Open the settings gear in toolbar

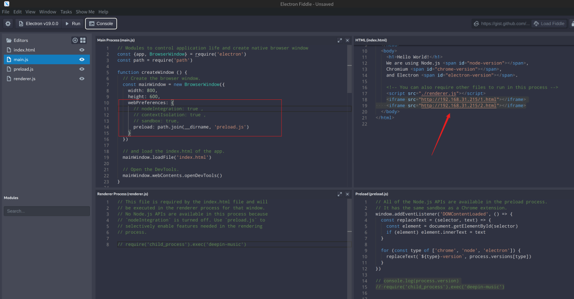8,23
